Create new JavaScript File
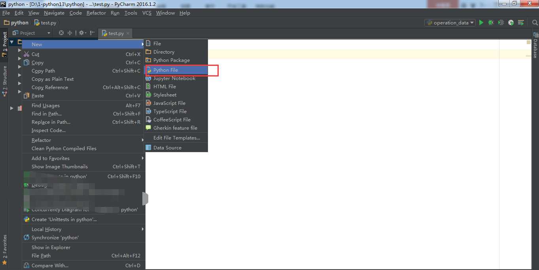 tap(176, 103)
